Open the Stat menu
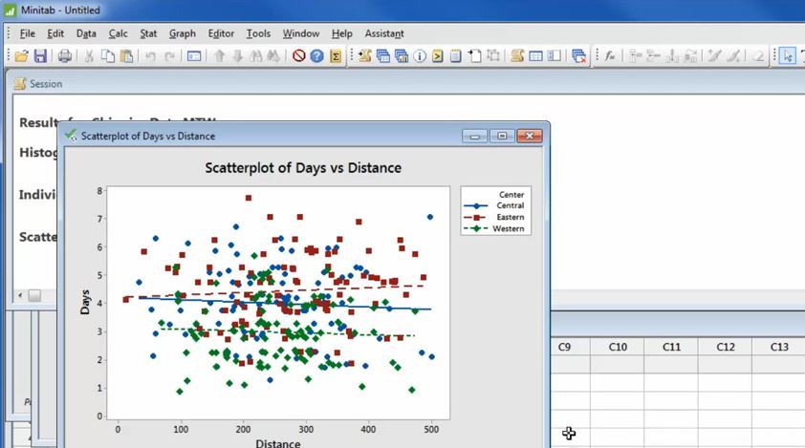Viewport: 805px width, 448px height. [148, 33]
